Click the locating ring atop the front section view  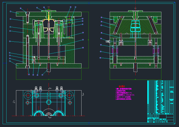[49, 11]
